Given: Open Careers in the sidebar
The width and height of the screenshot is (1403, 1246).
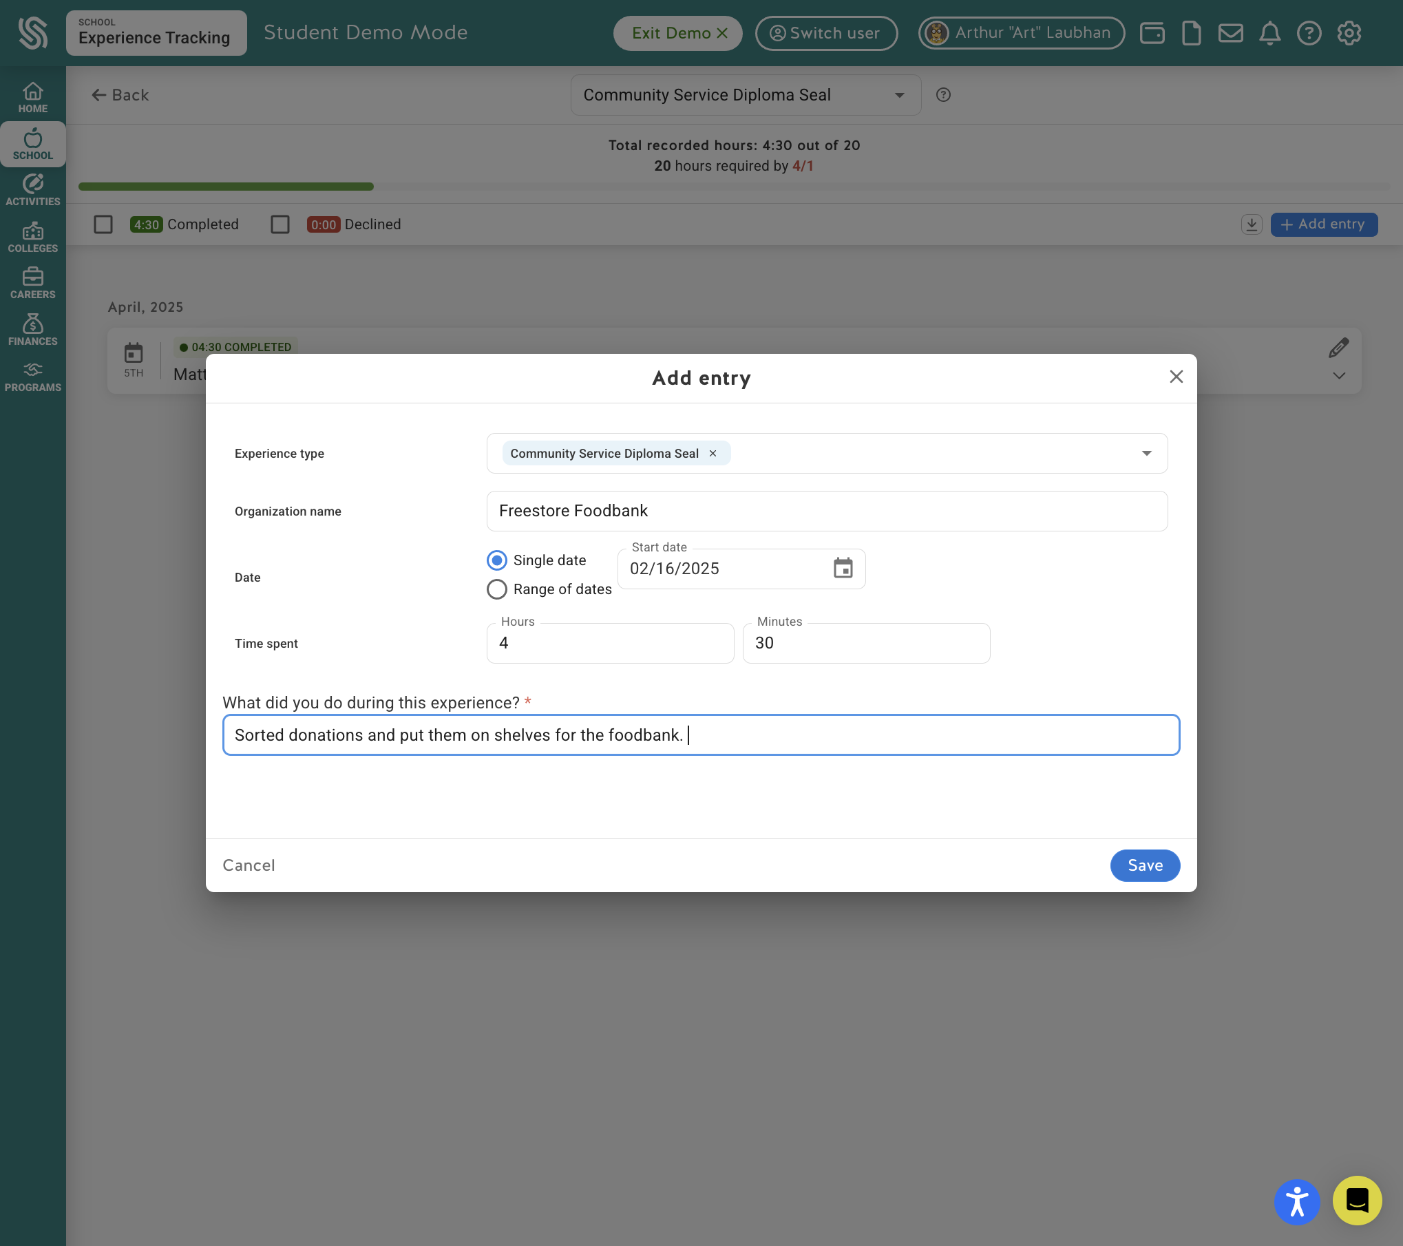Looking at the screenshot, I should pos(32,283).
